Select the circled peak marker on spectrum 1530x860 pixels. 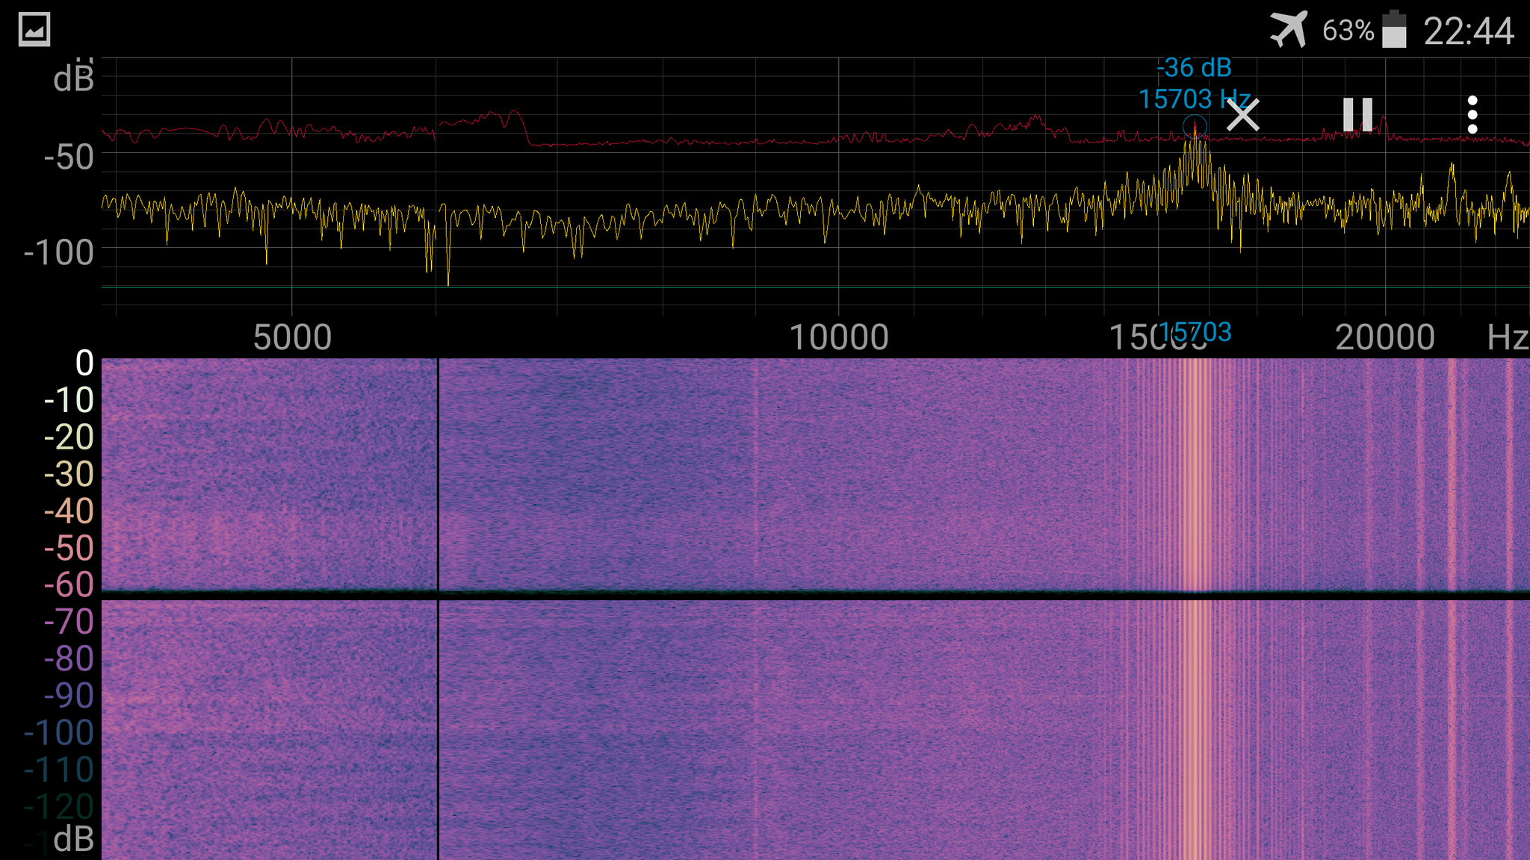pos(1195,126)
